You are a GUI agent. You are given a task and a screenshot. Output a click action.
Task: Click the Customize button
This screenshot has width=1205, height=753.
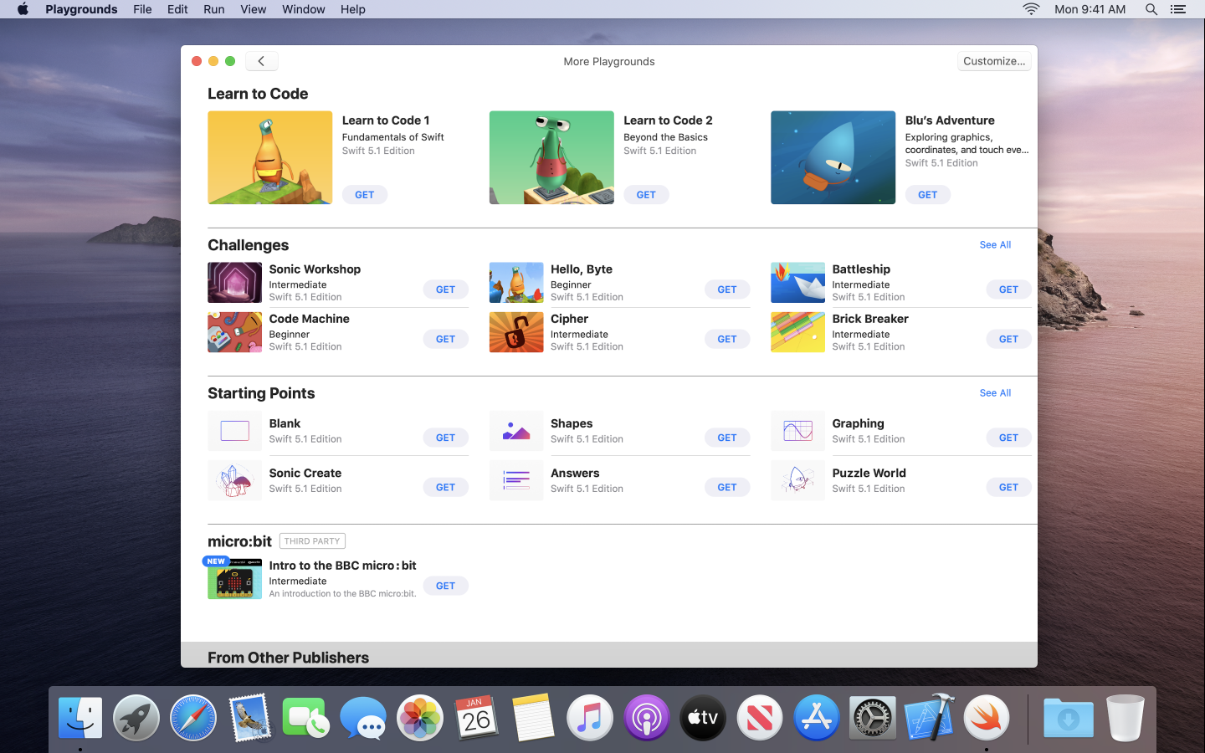pos(993,60)
